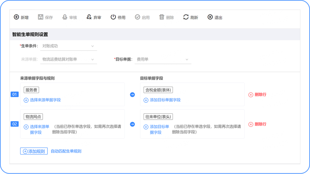Click 选择来源单据字段 link in rule 01
Screen dimensions: 310x174
(45, 100)
